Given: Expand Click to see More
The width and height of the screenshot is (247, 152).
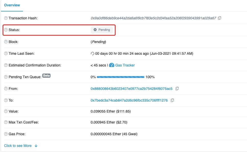Looking at the screenshot, I should tap(18, 146).
